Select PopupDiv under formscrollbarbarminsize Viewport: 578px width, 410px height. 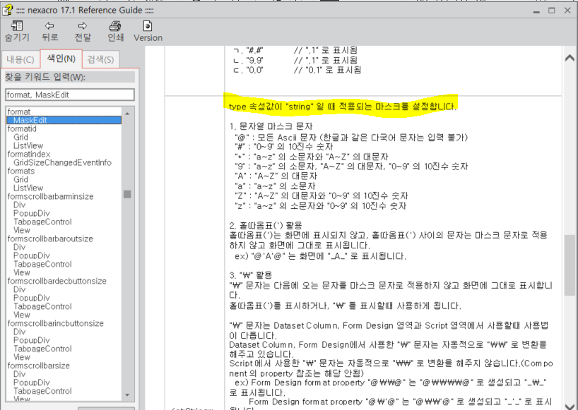click(x=31, y=213)
